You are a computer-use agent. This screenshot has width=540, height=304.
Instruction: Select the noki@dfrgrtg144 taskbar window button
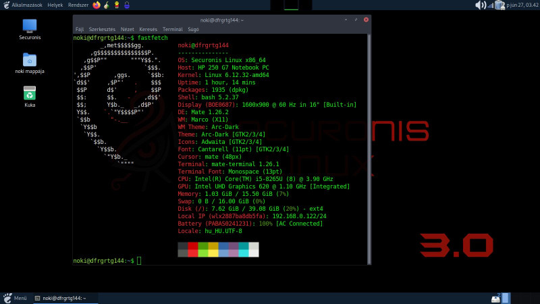pyautogui.click(x=65, y=298)
